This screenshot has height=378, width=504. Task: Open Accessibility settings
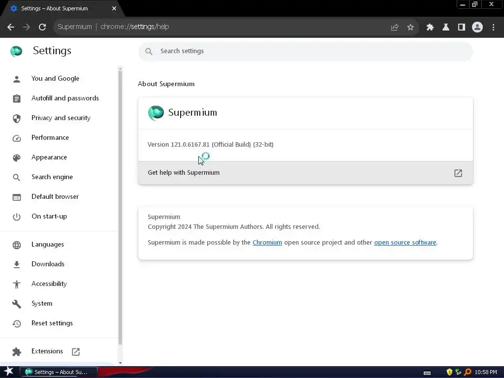[x=49, y=283]
